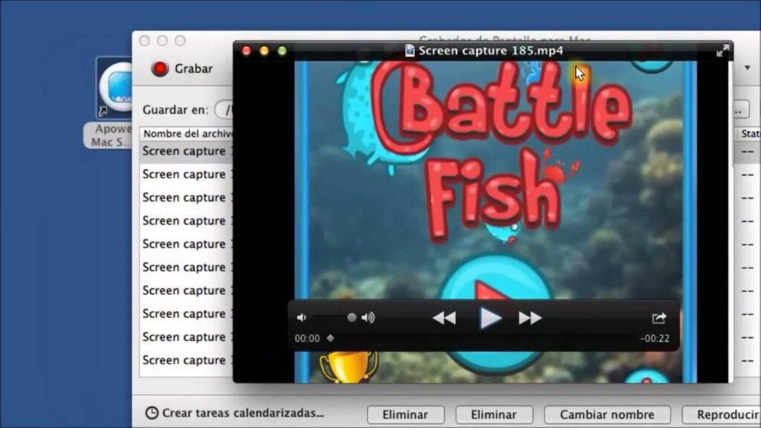Screen dimensions: 761x428
Task: Minimize the QuickTime player window
Action: 264,51
